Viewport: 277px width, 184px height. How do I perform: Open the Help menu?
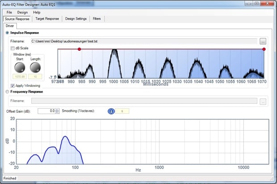pyautogui.click(x=37, y=12)
